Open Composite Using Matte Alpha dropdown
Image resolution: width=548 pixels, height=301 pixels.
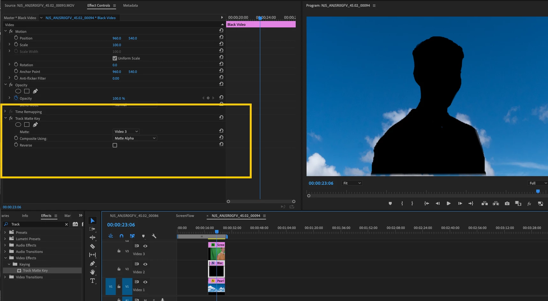point(135,138)
